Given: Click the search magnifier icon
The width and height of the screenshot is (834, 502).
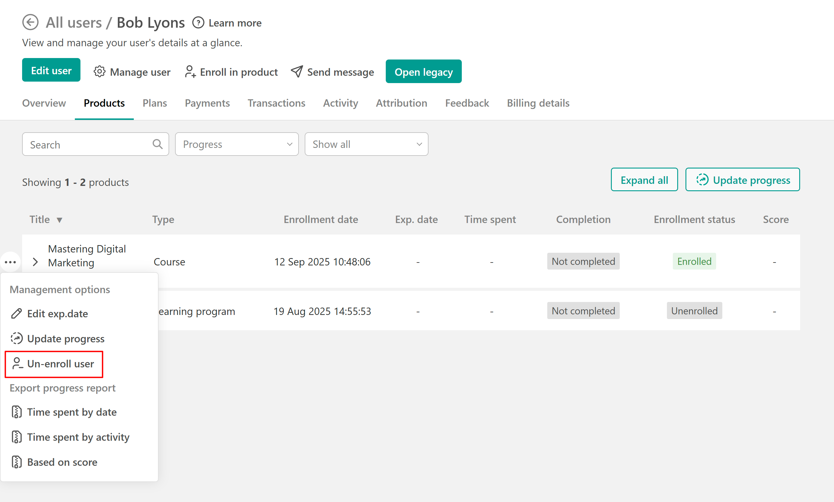Looking at the screenshot, I should click(157, 144).
